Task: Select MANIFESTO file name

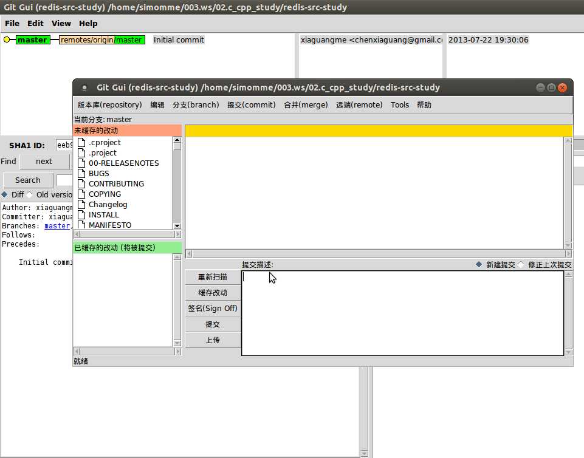Action: pyautogui.click(x=110, y=225)
